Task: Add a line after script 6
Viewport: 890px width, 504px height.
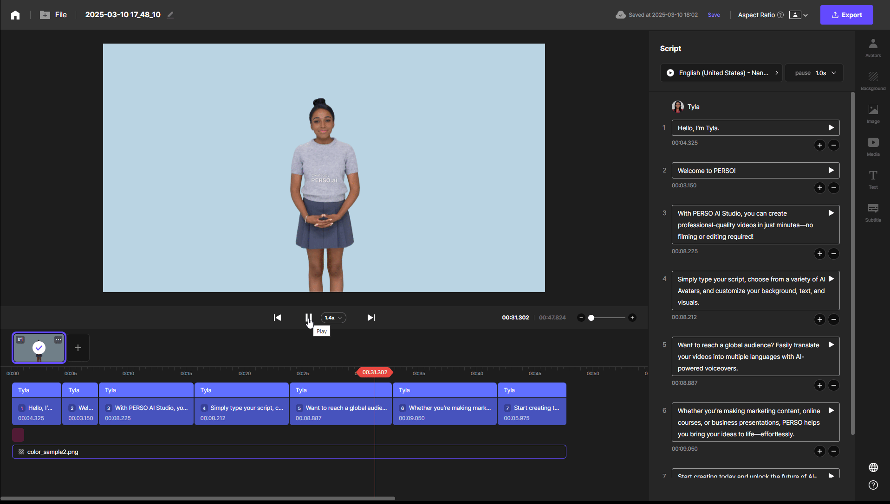Action: pos(819,451)
